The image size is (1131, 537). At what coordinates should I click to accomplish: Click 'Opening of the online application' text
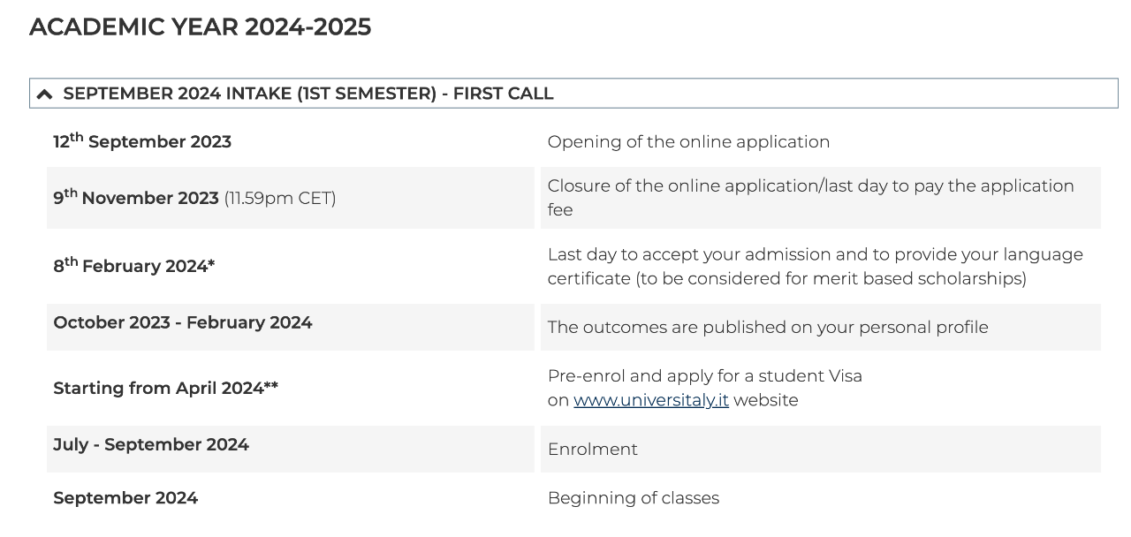[688, 142]
